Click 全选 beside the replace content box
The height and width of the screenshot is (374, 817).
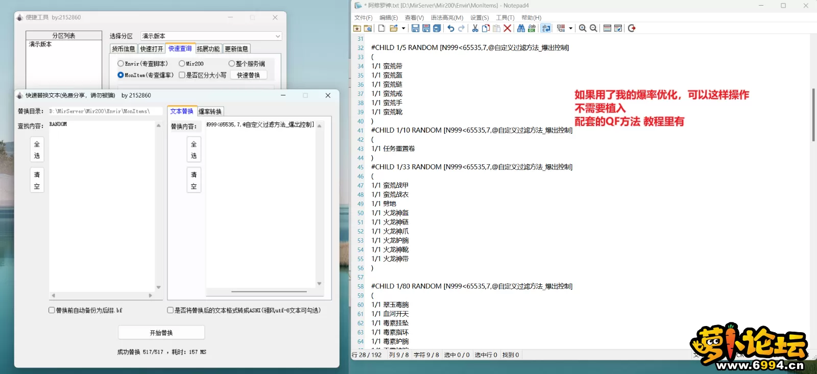point(194,150)
